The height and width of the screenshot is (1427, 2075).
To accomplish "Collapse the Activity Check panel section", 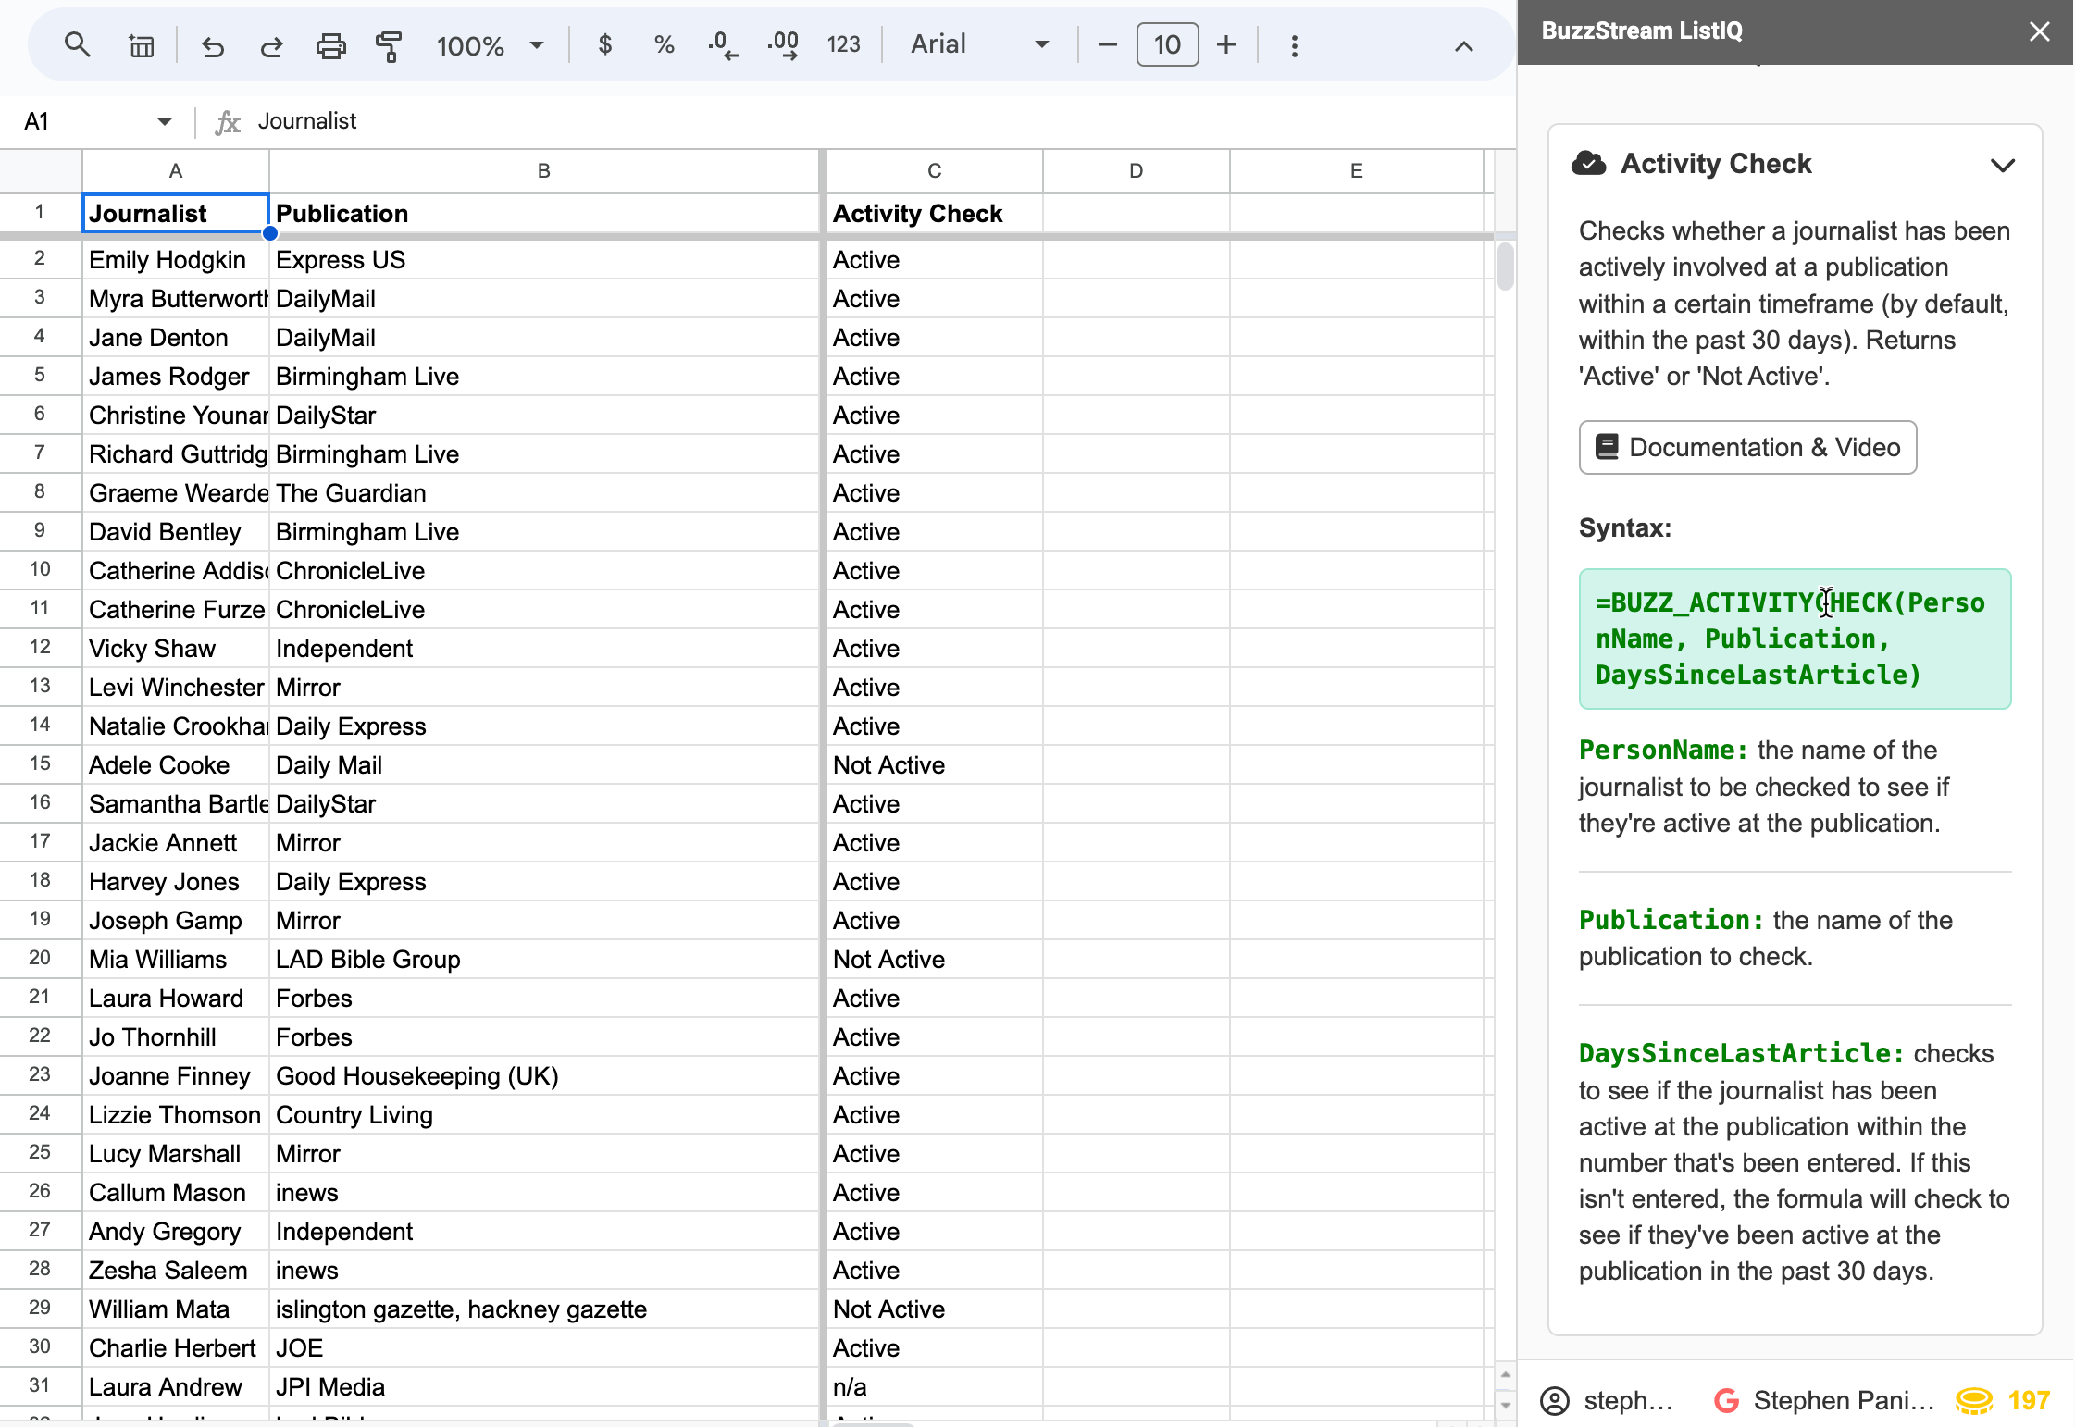I will click(x=2002, y=165).
